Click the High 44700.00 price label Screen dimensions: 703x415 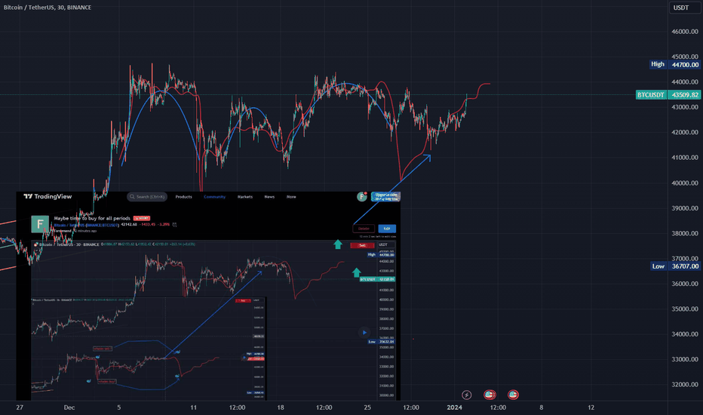pos(675,65)
